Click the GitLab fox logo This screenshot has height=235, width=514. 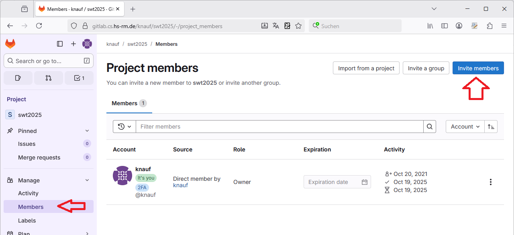(x=10, y=44)
